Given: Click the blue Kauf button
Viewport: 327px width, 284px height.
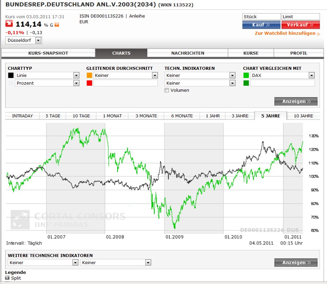Looking at the screenshot, I should [261, 25].
